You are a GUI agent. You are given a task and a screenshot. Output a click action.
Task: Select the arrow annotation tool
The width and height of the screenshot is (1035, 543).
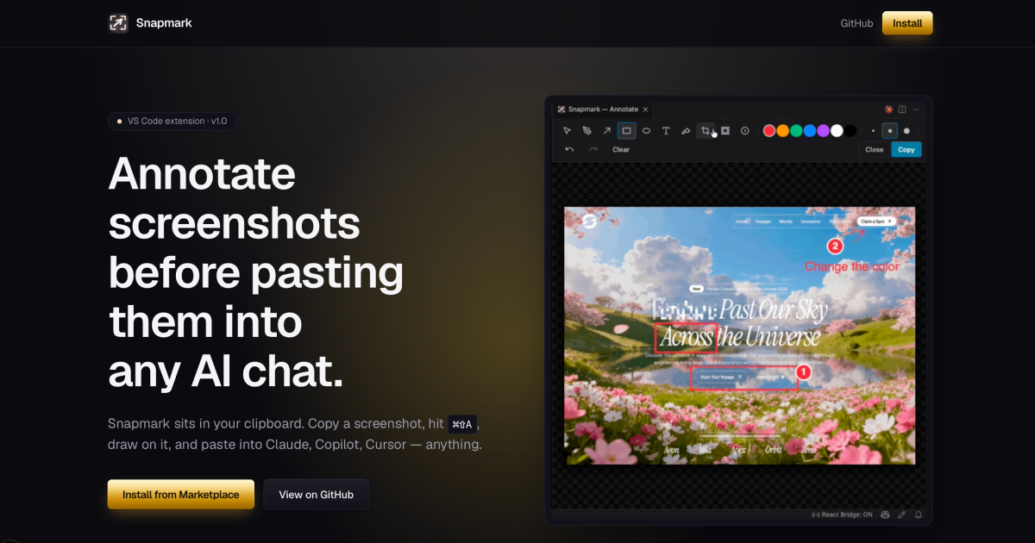(x=606, y=130)
